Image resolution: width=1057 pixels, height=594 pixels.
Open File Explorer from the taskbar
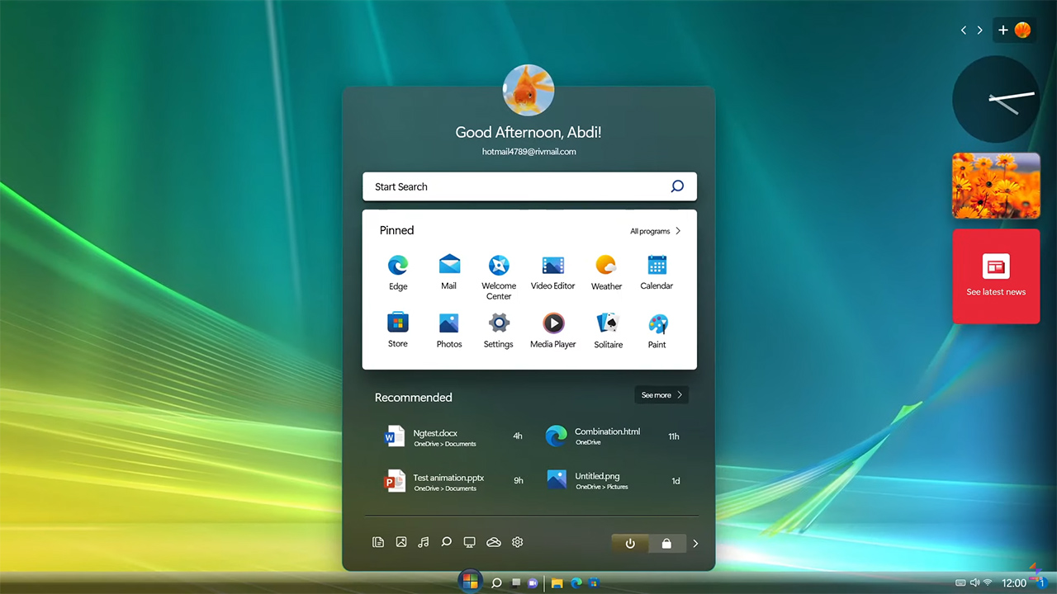tap(557, 583)
